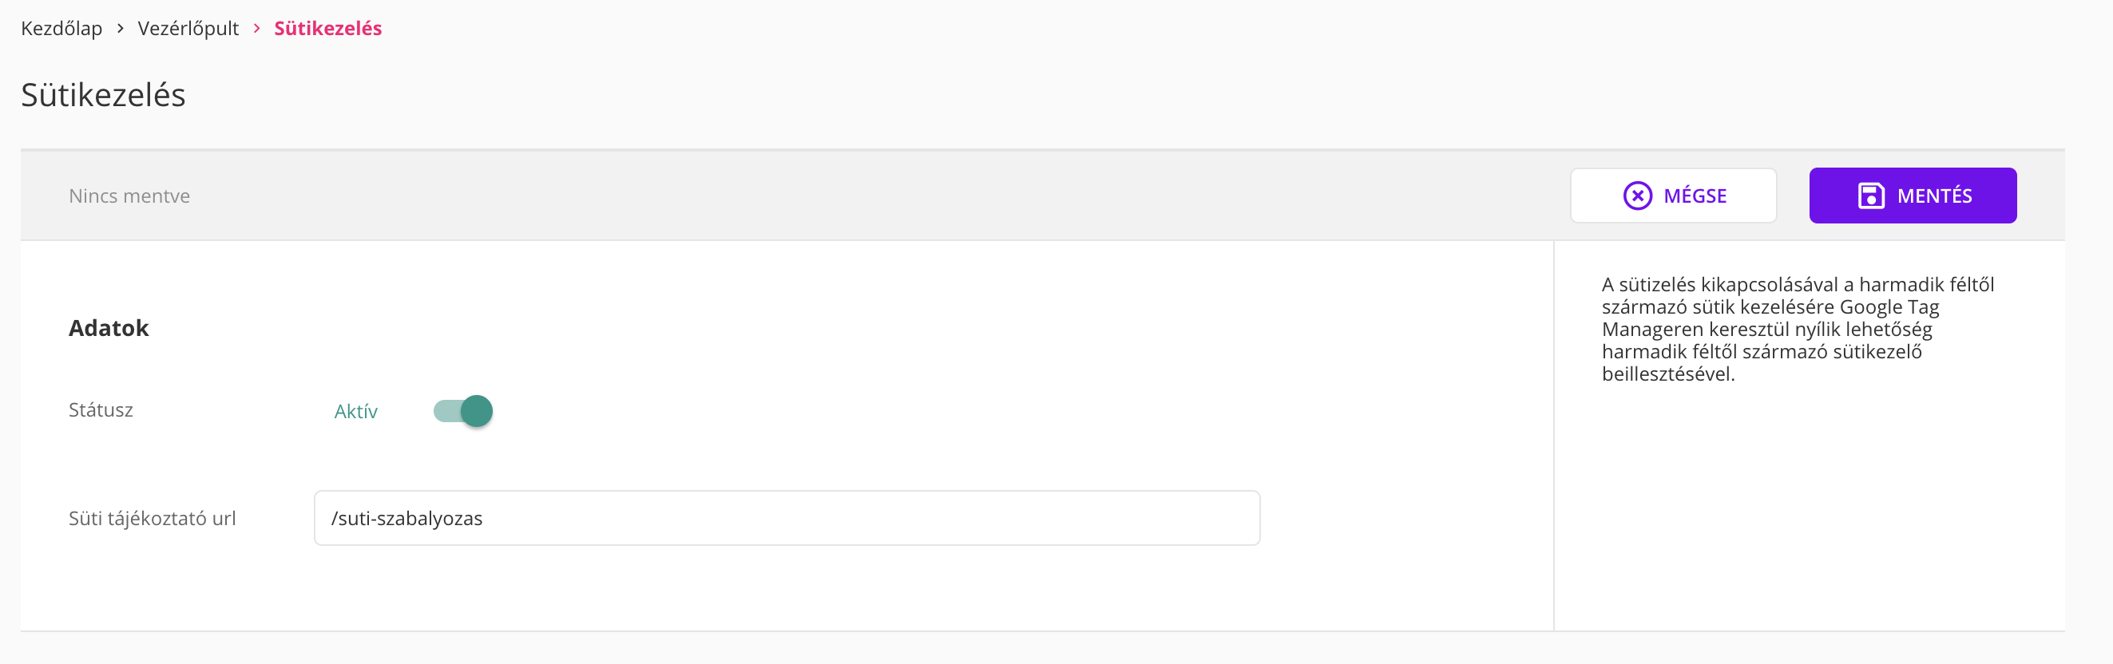2113x664 pixels.
Task: Click the dark green knob of the status switch
Action: pyautogui.click(x=477, y=411)
